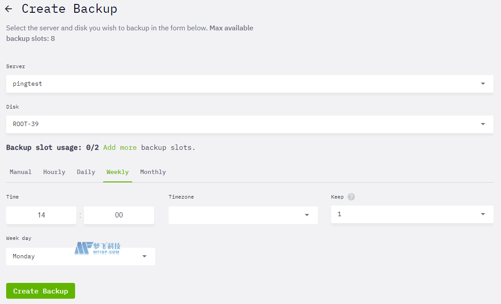Switch to the Hourly tab
Screen dimensions: 501x304
coord(54,172)
